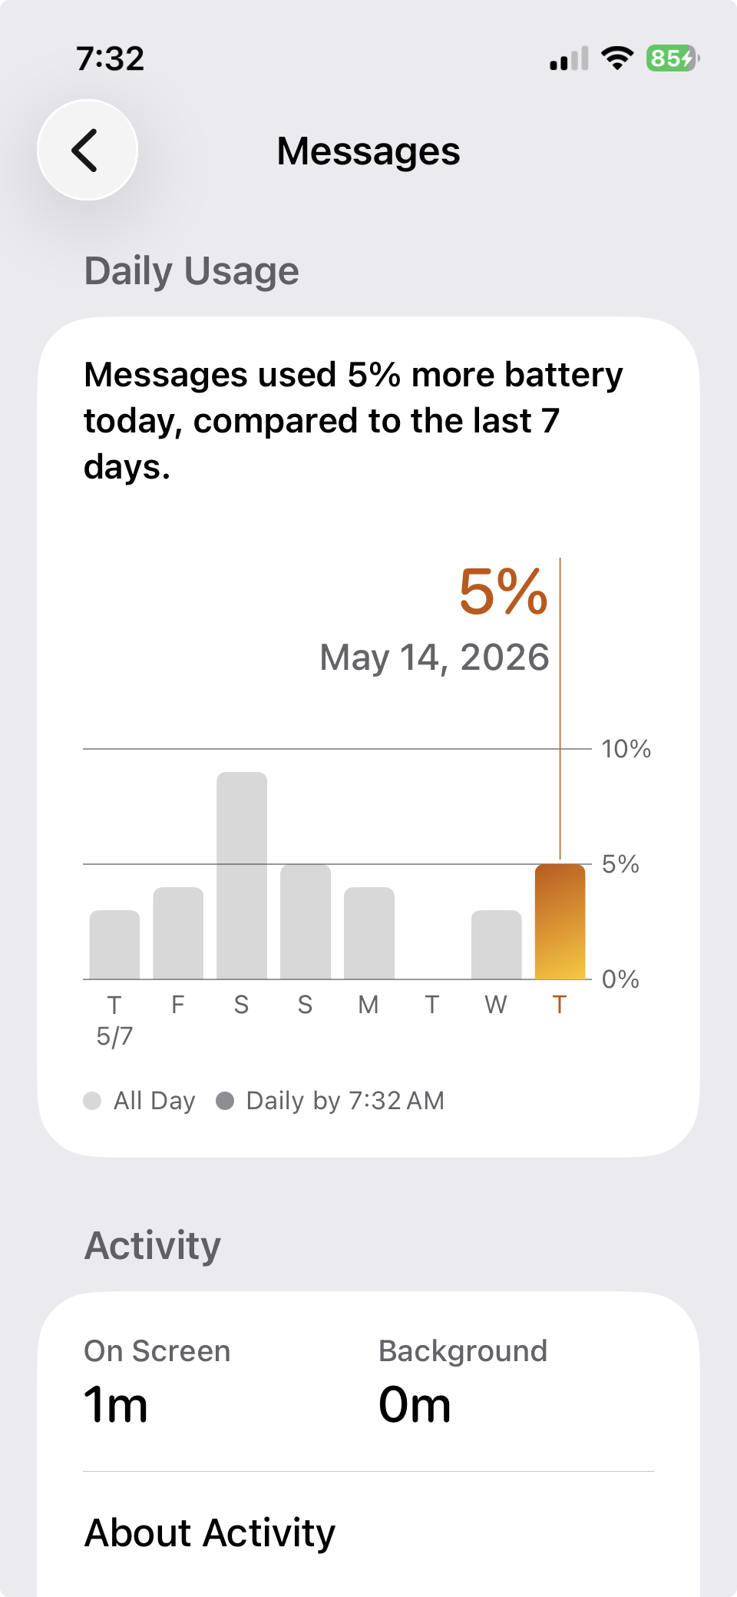Tap the On Screen 1m stat
The image size is (737, 1597).
click(x=157, y=1381)
